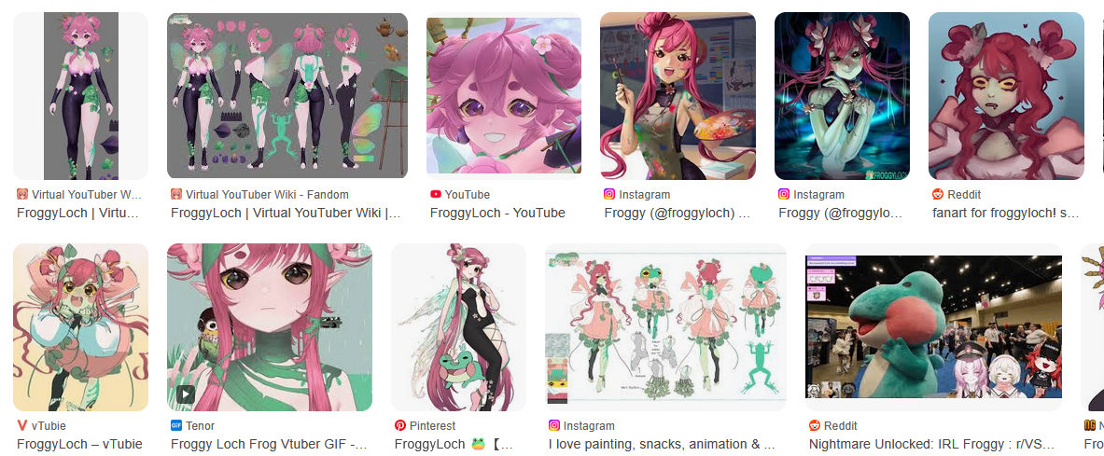
Task: Open 'Nightmare Unlocked: IRL Froggy' link
Action: pos(931,444)
